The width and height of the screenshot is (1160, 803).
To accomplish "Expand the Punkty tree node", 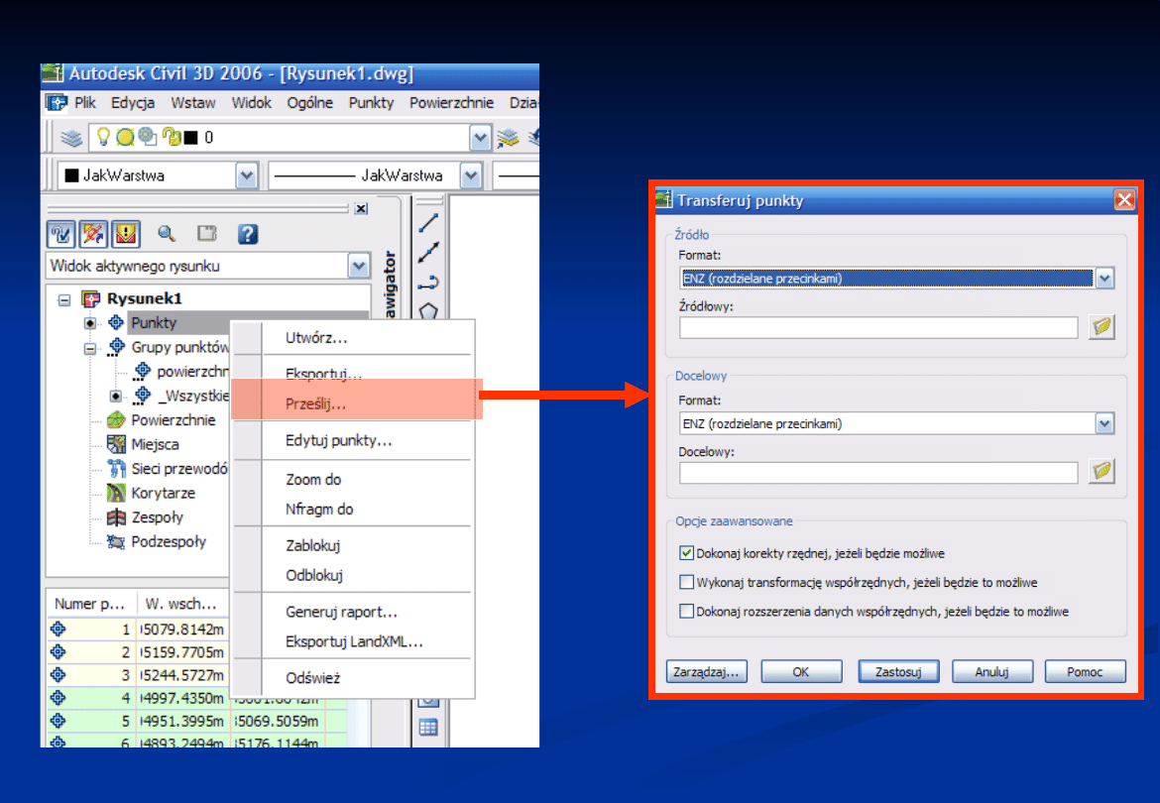I will pos(89,323).
